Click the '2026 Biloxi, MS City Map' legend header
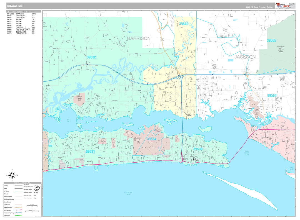This screenshot has height=220, width=300. pos(22,183)
